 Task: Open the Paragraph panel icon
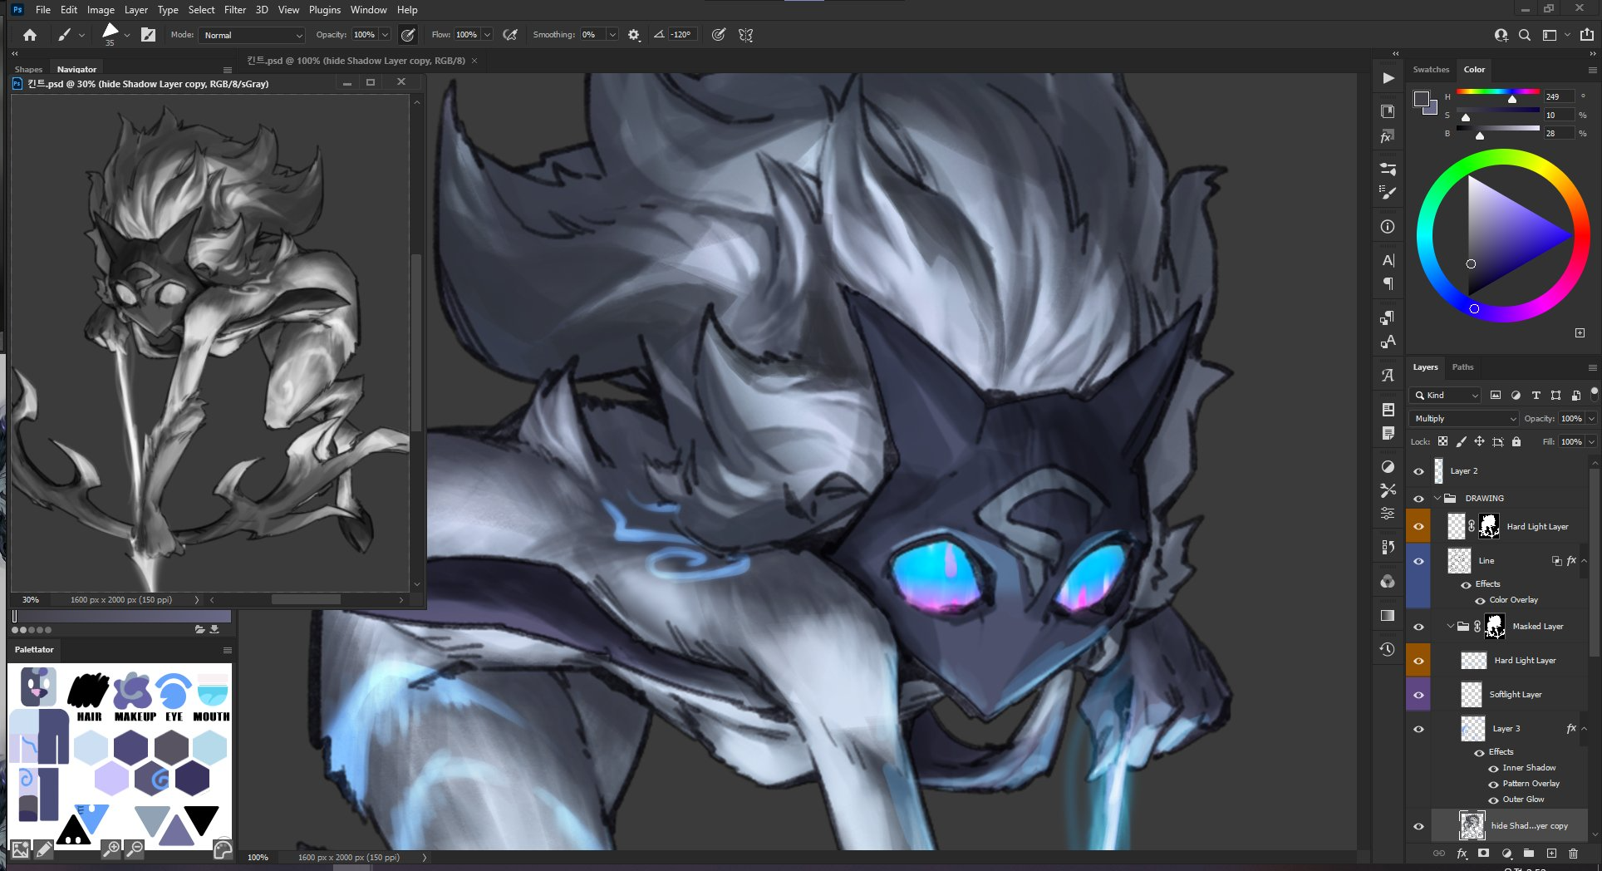1388,284
